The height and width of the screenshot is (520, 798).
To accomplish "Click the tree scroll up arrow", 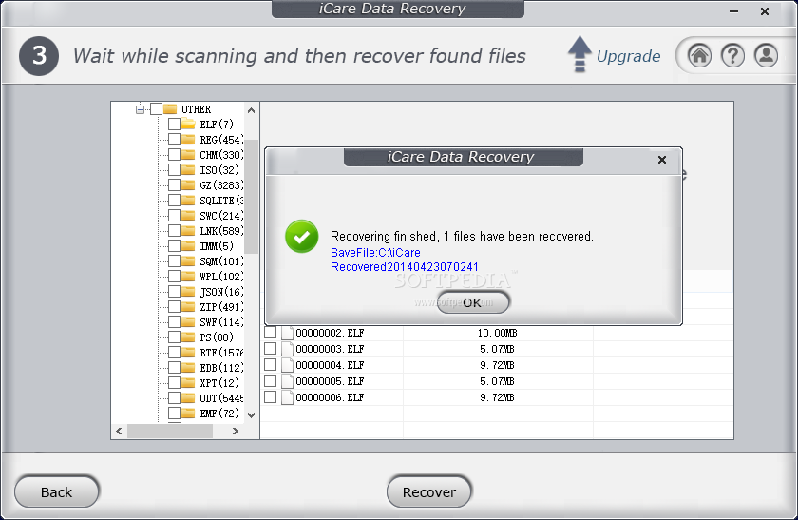I will tap(252, 110).
